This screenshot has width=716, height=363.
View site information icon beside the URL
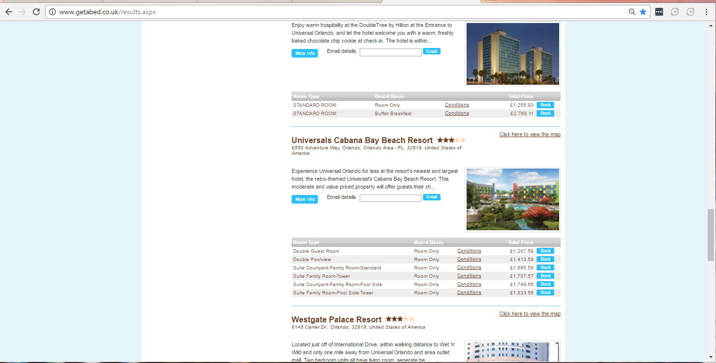(52, 12)
